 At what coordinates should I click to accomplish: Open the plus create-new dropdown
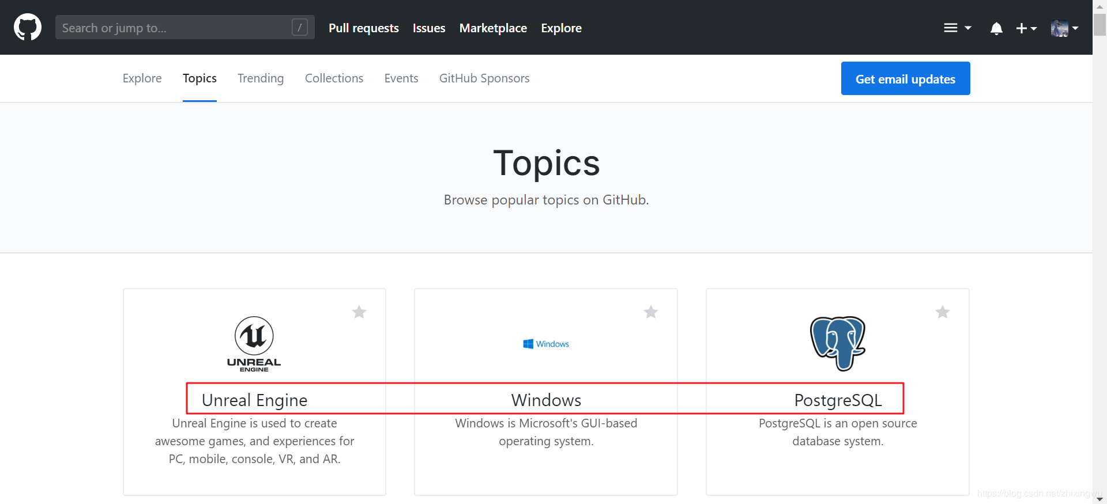click(x=1026, y=28)
